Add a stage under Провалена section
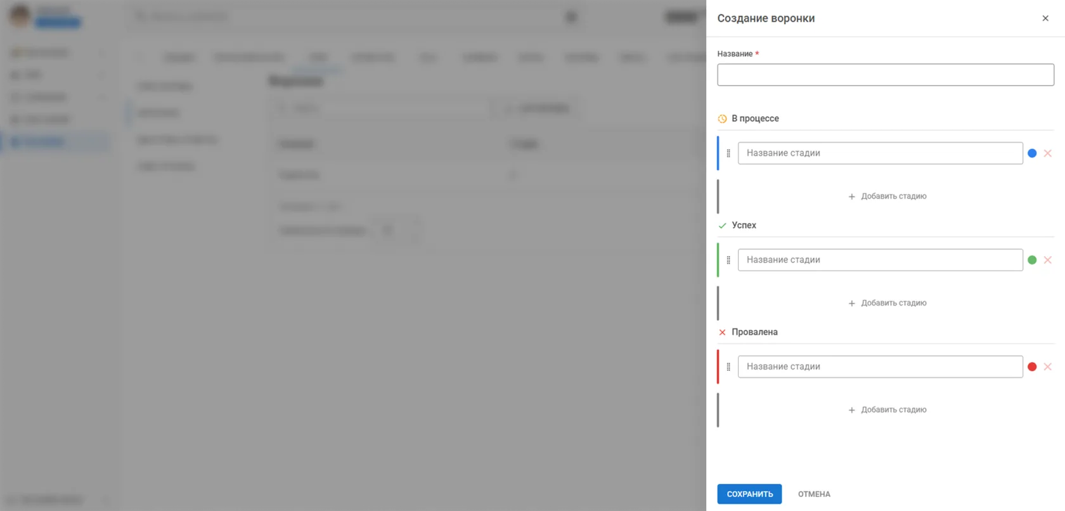This screenshot has width=1065, height=511. [887, 410]
